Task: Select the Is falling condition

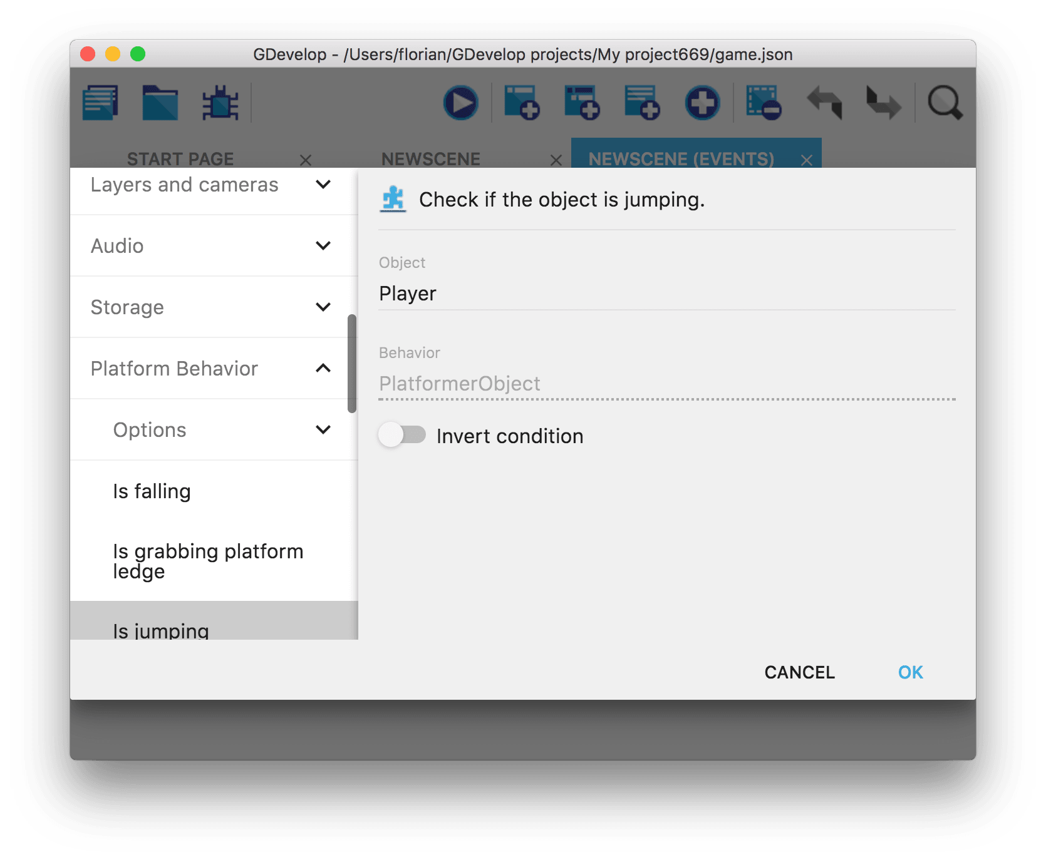Action: point(214,491)
